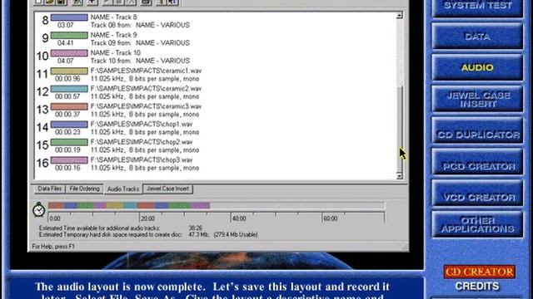Click the scroll up arrow of track list

click(x=400, y=15)
